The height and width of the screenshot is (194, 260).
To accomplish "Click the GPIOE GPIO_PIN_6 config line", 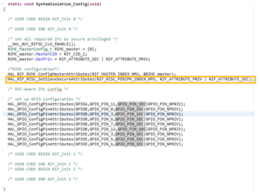I will click(95, 144).
